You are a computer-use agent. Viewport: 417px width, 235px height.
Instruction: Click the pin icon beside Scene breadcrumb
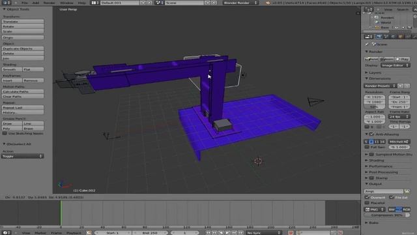click(367, 44)
